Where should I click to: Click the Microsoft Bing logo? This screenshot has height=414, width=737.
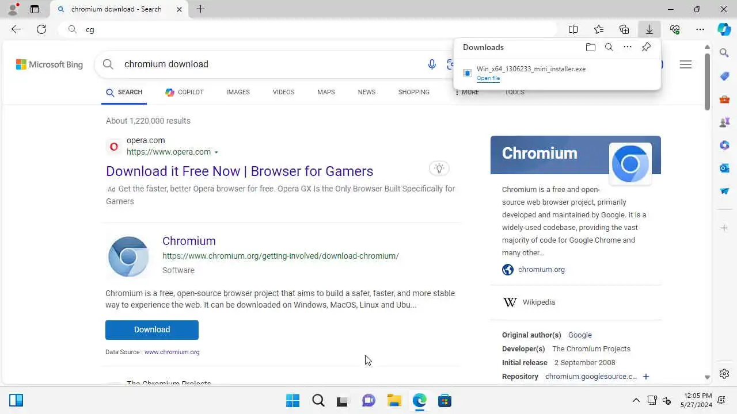click(50, 64)
